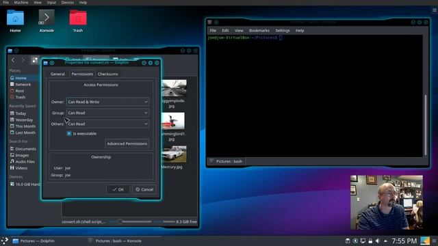Open the lock tray icon
The height and width of the screenshot is (246, 438).
point(370,241)
